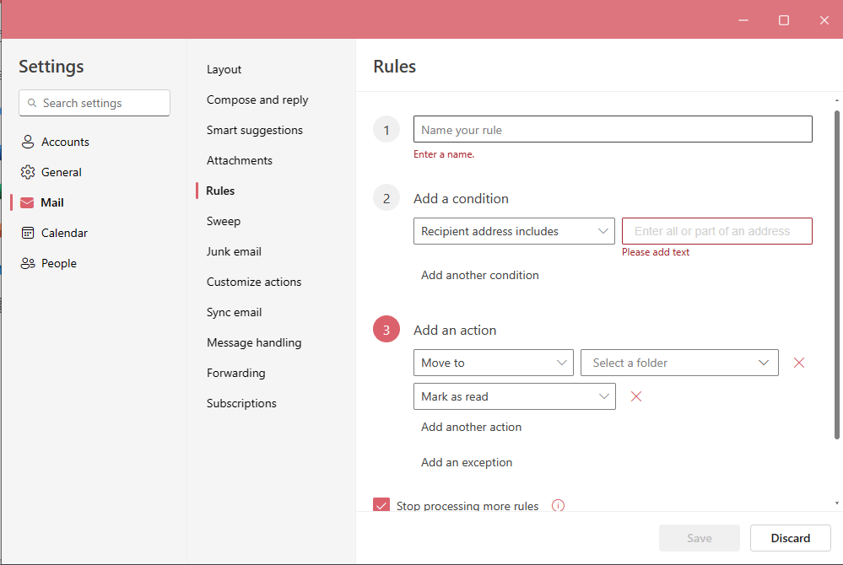This screenshot has width=843, height=565.
Task: Click the scrollbar up arrow
Action: point(837,100)
